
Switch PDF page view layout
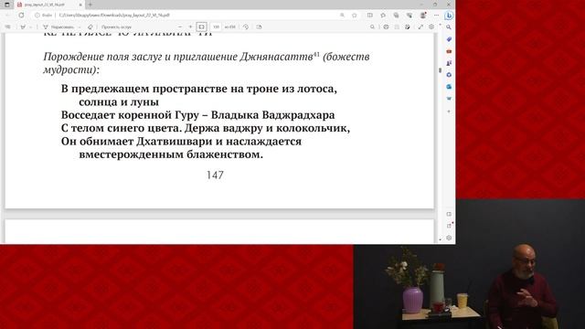[x=259, y=27]
